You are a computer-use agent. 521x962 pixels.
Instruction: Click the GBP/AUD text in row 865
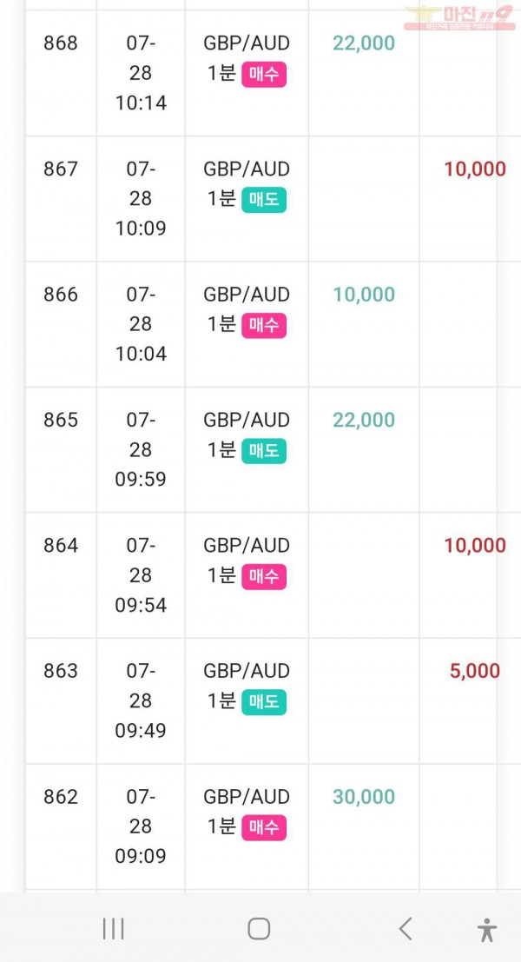[247, 421]
